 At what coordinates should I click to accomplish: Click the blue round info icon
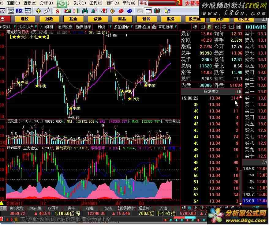coord(129,11)
